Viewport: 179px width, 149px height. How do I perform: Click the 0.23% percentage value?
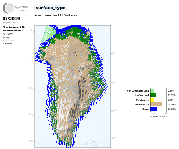(171, 100)
